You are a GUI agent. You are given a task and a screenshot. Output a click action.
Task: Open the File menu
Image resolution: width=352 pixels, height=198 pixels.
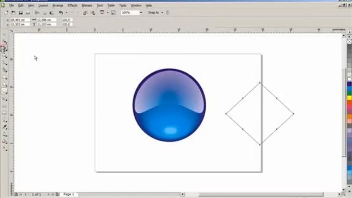point(11,5)
